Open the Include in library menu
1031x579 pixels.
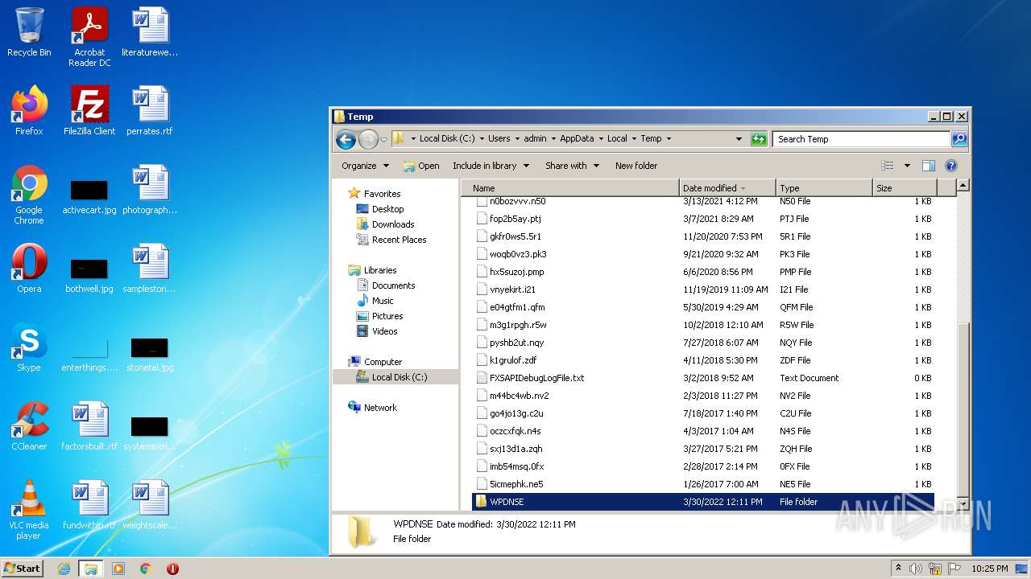pyautogui.click(x=491, y=166)
